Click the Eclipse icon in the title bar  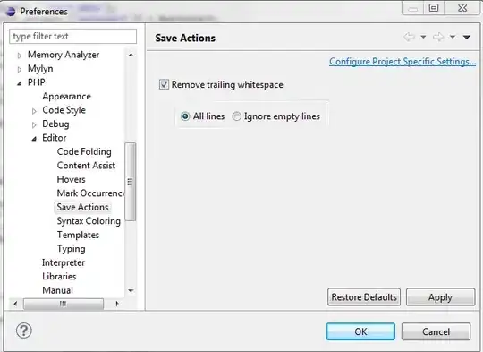click(10, 12)
